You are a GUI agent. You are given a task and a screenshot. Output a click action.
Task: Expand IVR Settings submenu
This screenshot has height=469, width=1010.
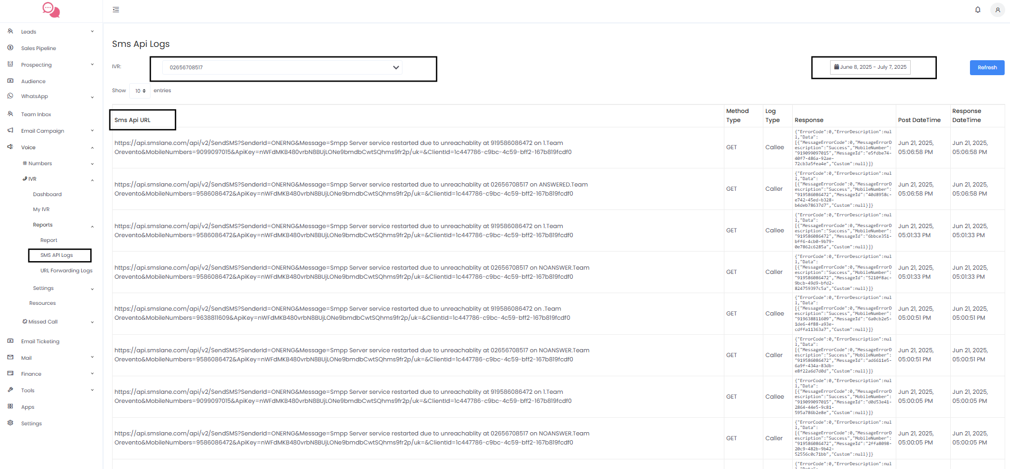tap(43, 288)
